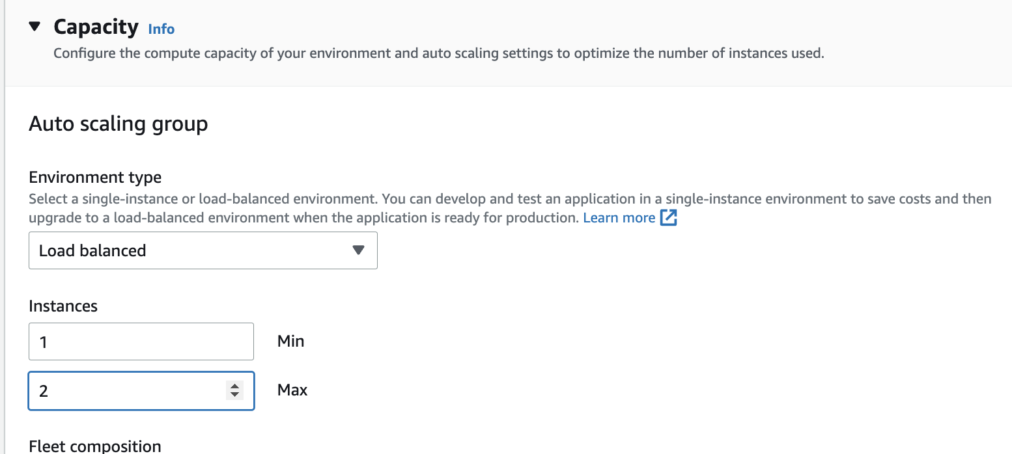
Task: Click the Auto scaling group heading
Action: point(118,123)
